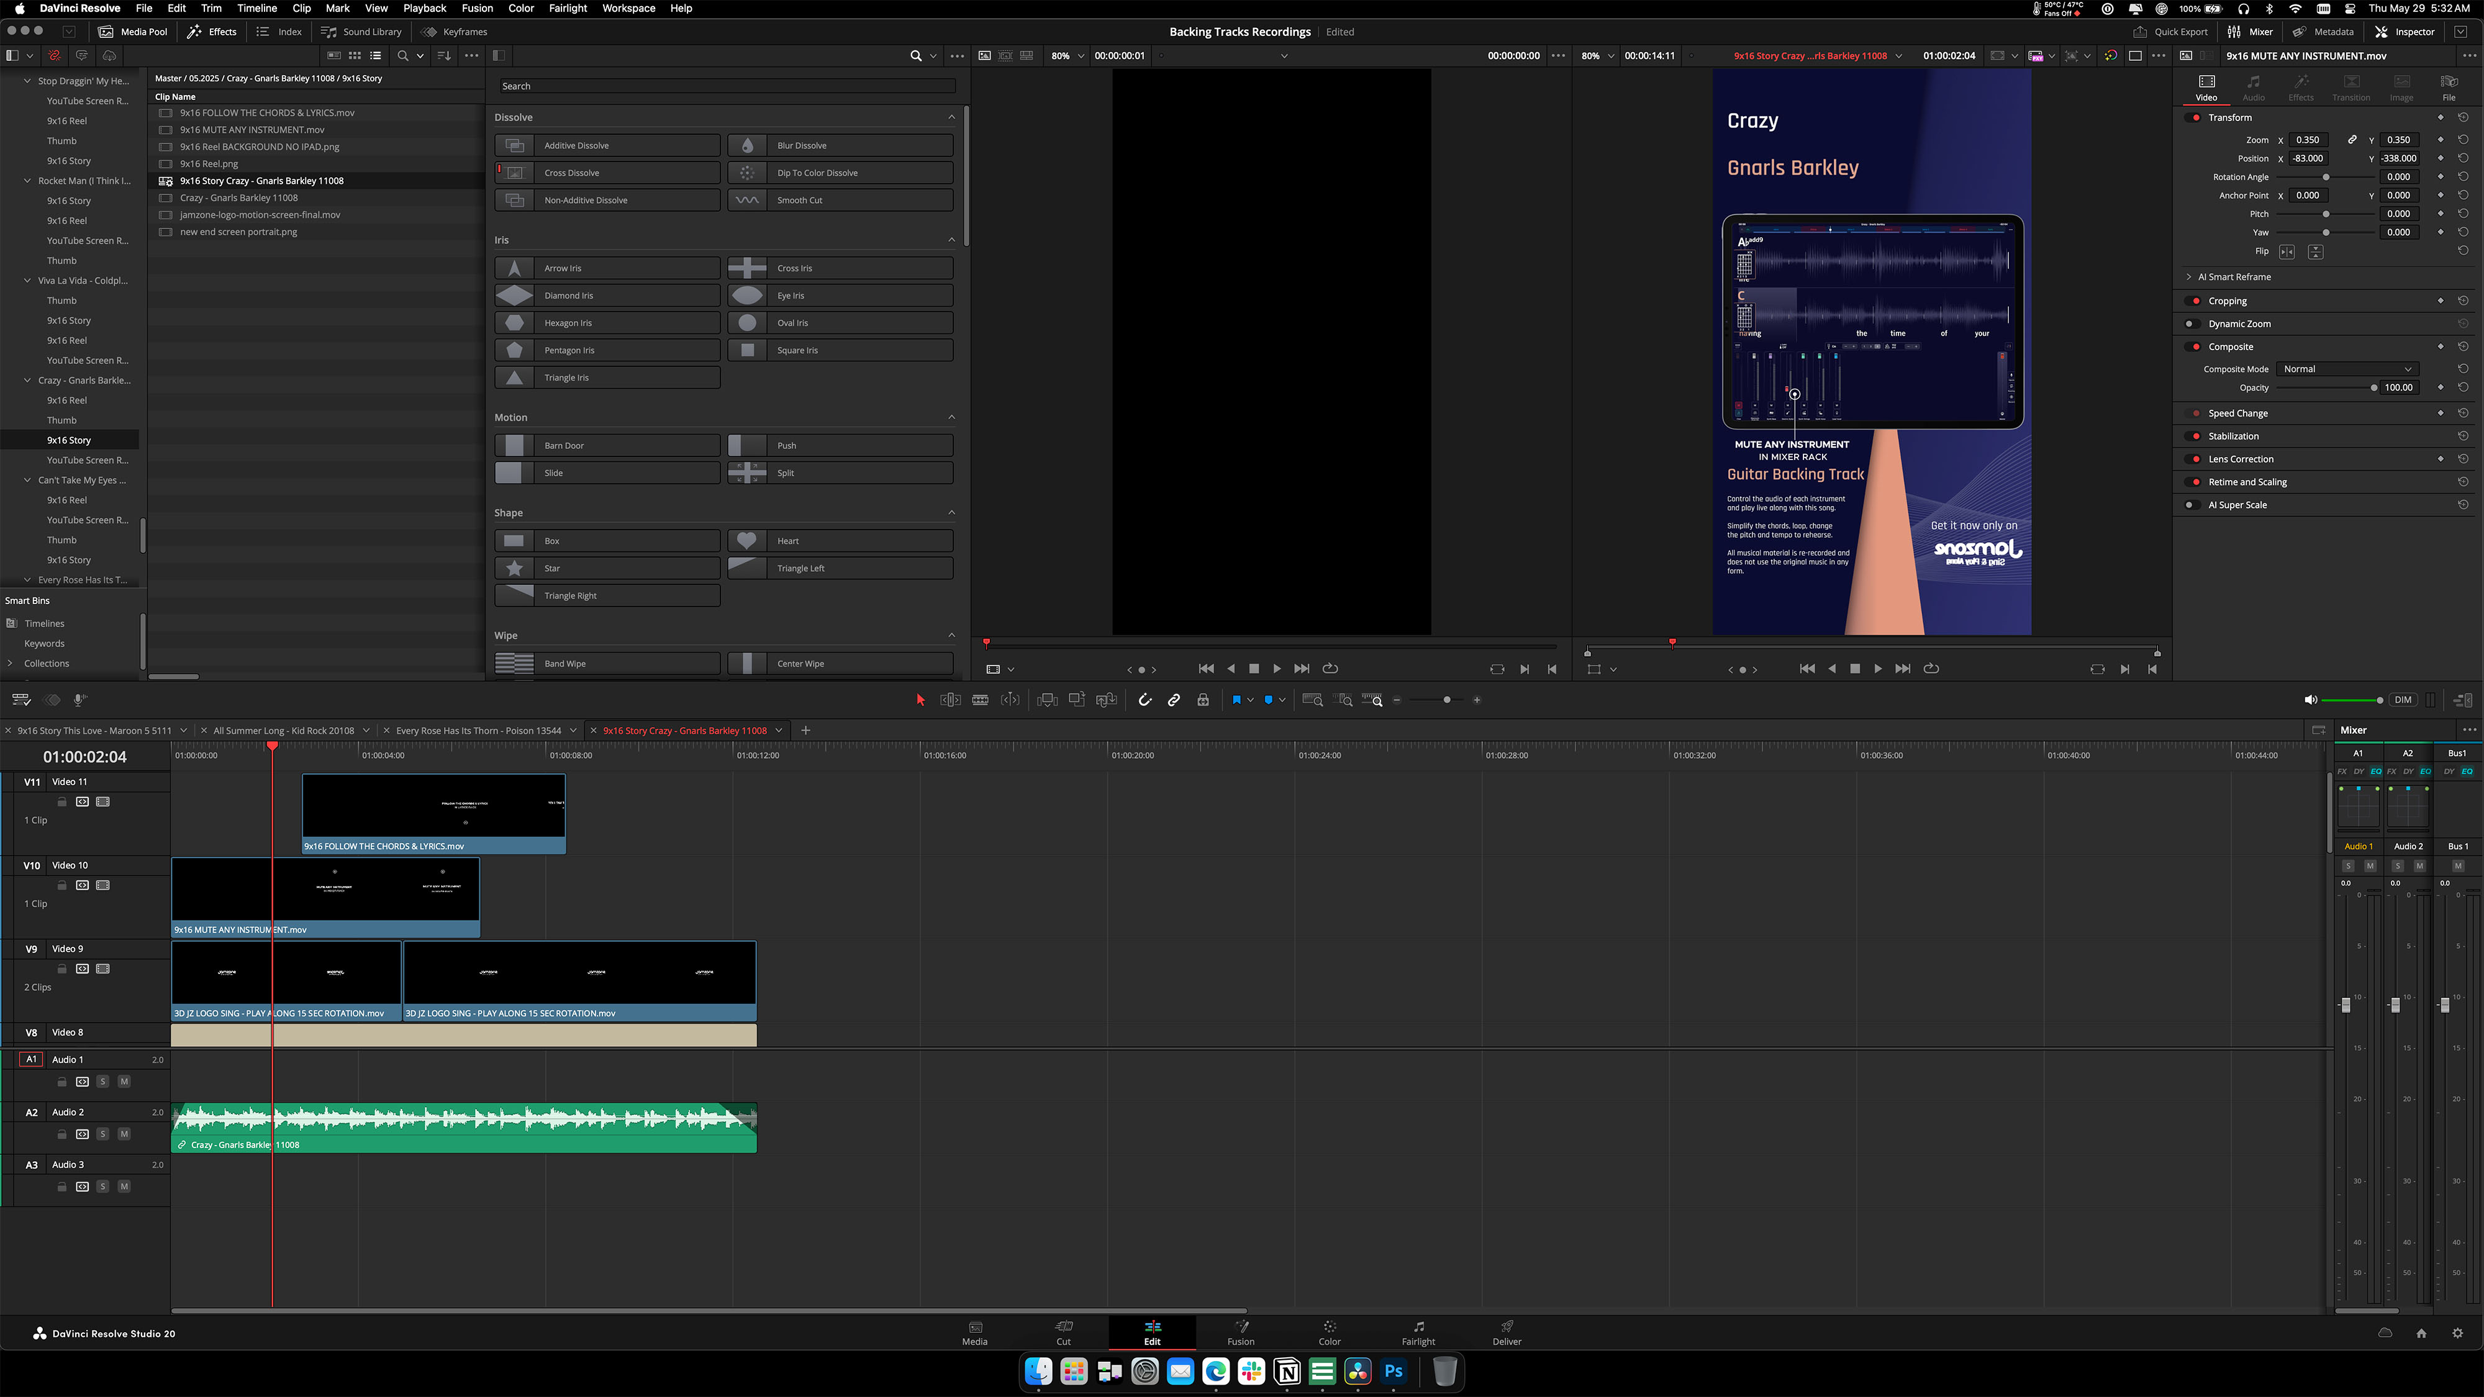Viewport: 2484px width, 1397px height.
Task: Open the Workspace menu
Action: (628, 7)
